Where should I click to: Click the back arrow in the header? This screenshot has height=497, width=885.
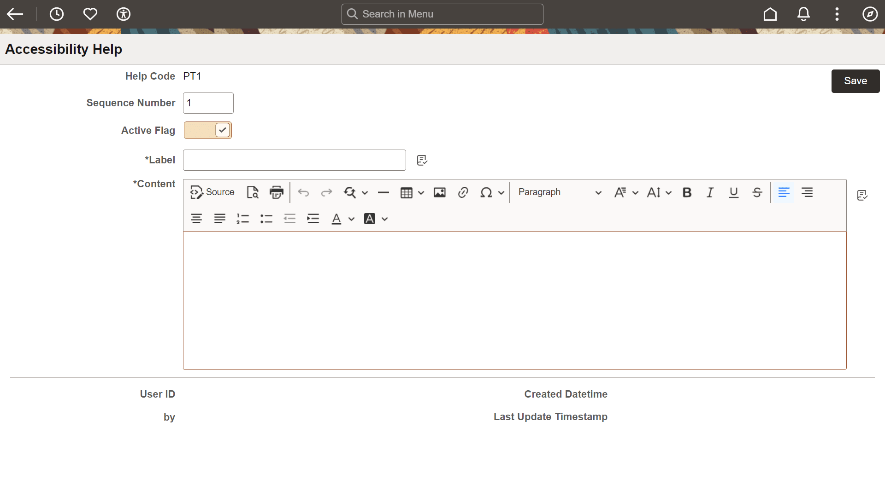click(15, 14)
